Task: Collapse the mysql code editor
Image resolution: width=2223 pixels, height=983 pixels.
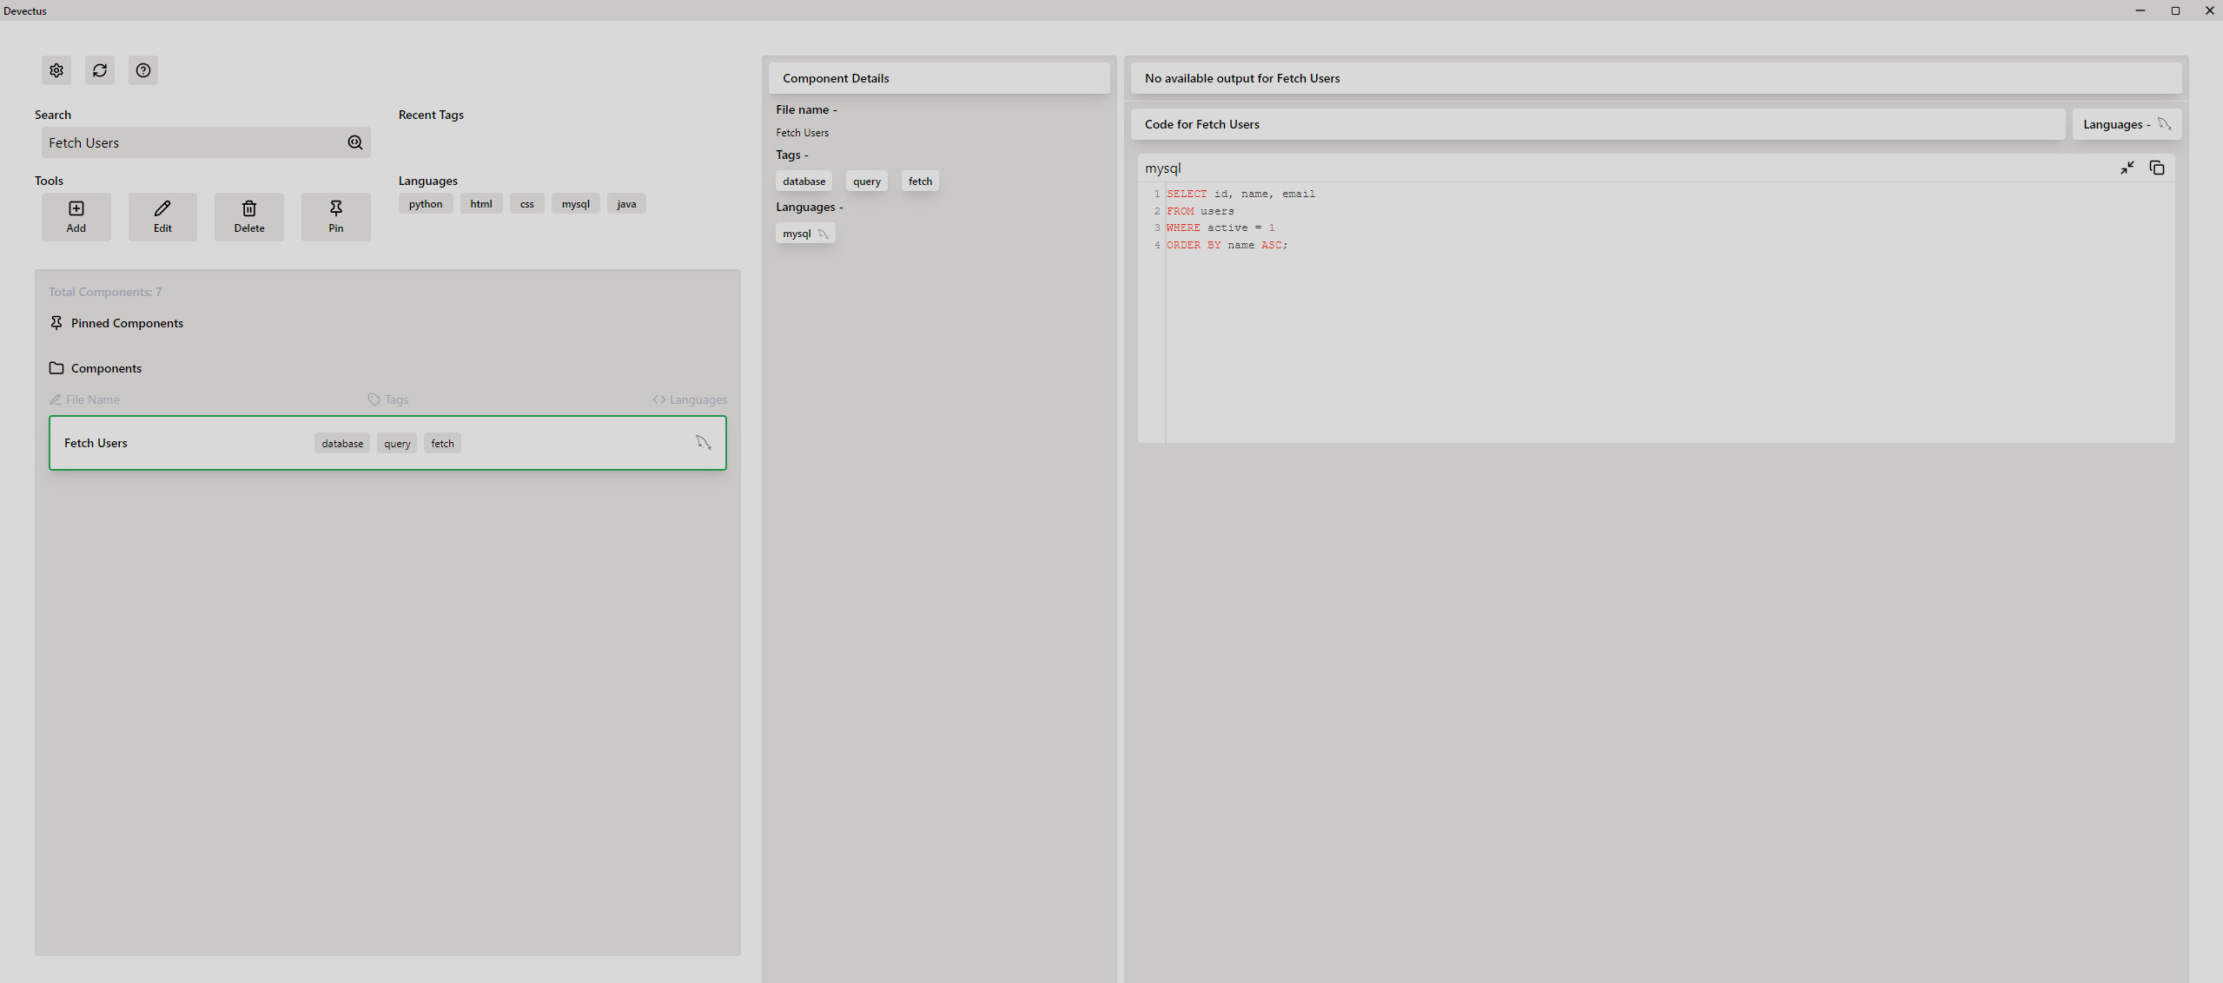Action: click(x=2127, y=168)
